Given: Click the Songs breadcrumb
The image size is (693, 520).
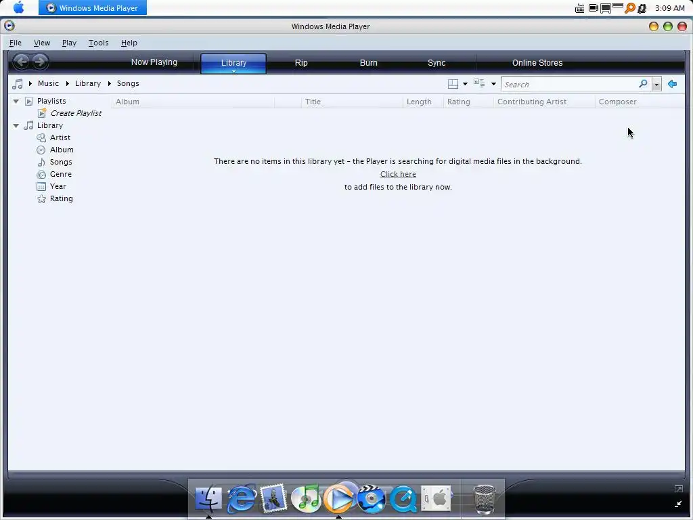Looking at the screenshot, I should (x=128, y=83).
